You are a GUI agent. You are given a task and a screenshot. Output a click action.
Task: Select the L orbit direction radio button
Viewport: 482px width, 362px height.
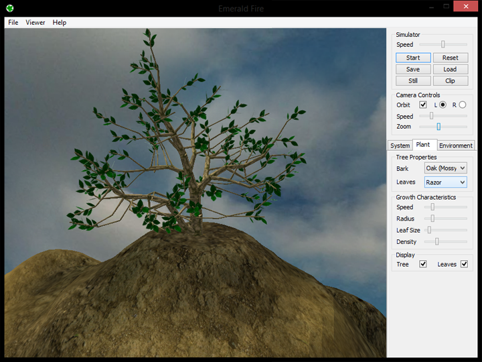[x=443, y=105]
